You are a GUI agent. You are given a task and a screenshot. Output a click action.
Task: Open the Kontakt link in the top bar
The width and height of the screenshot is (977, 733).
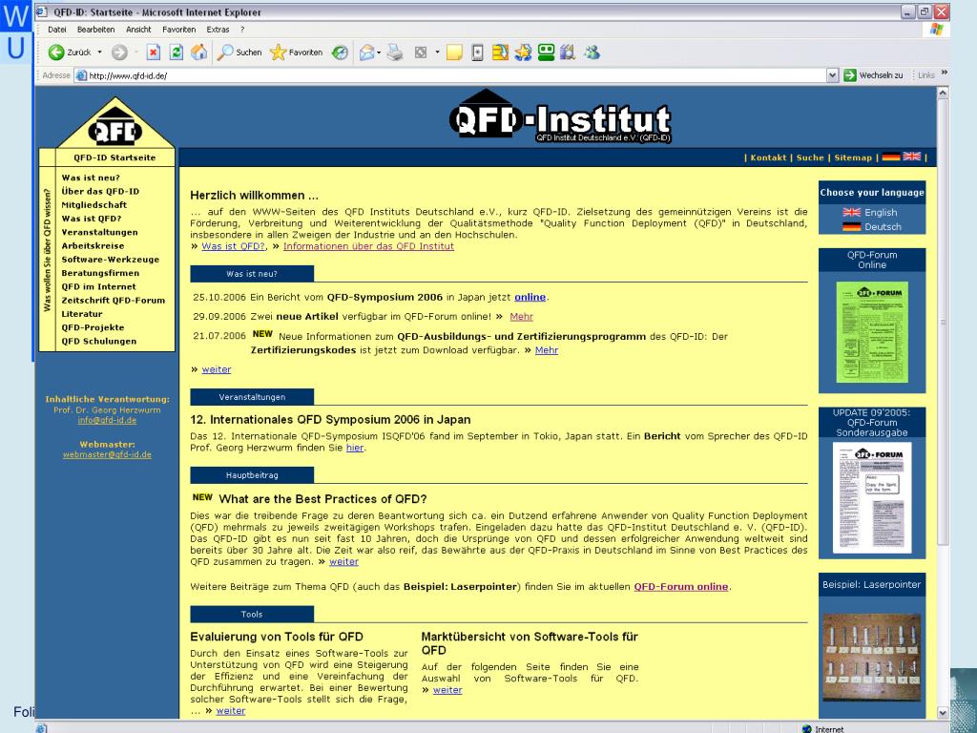pyautogui.click(x=768, y=157)
